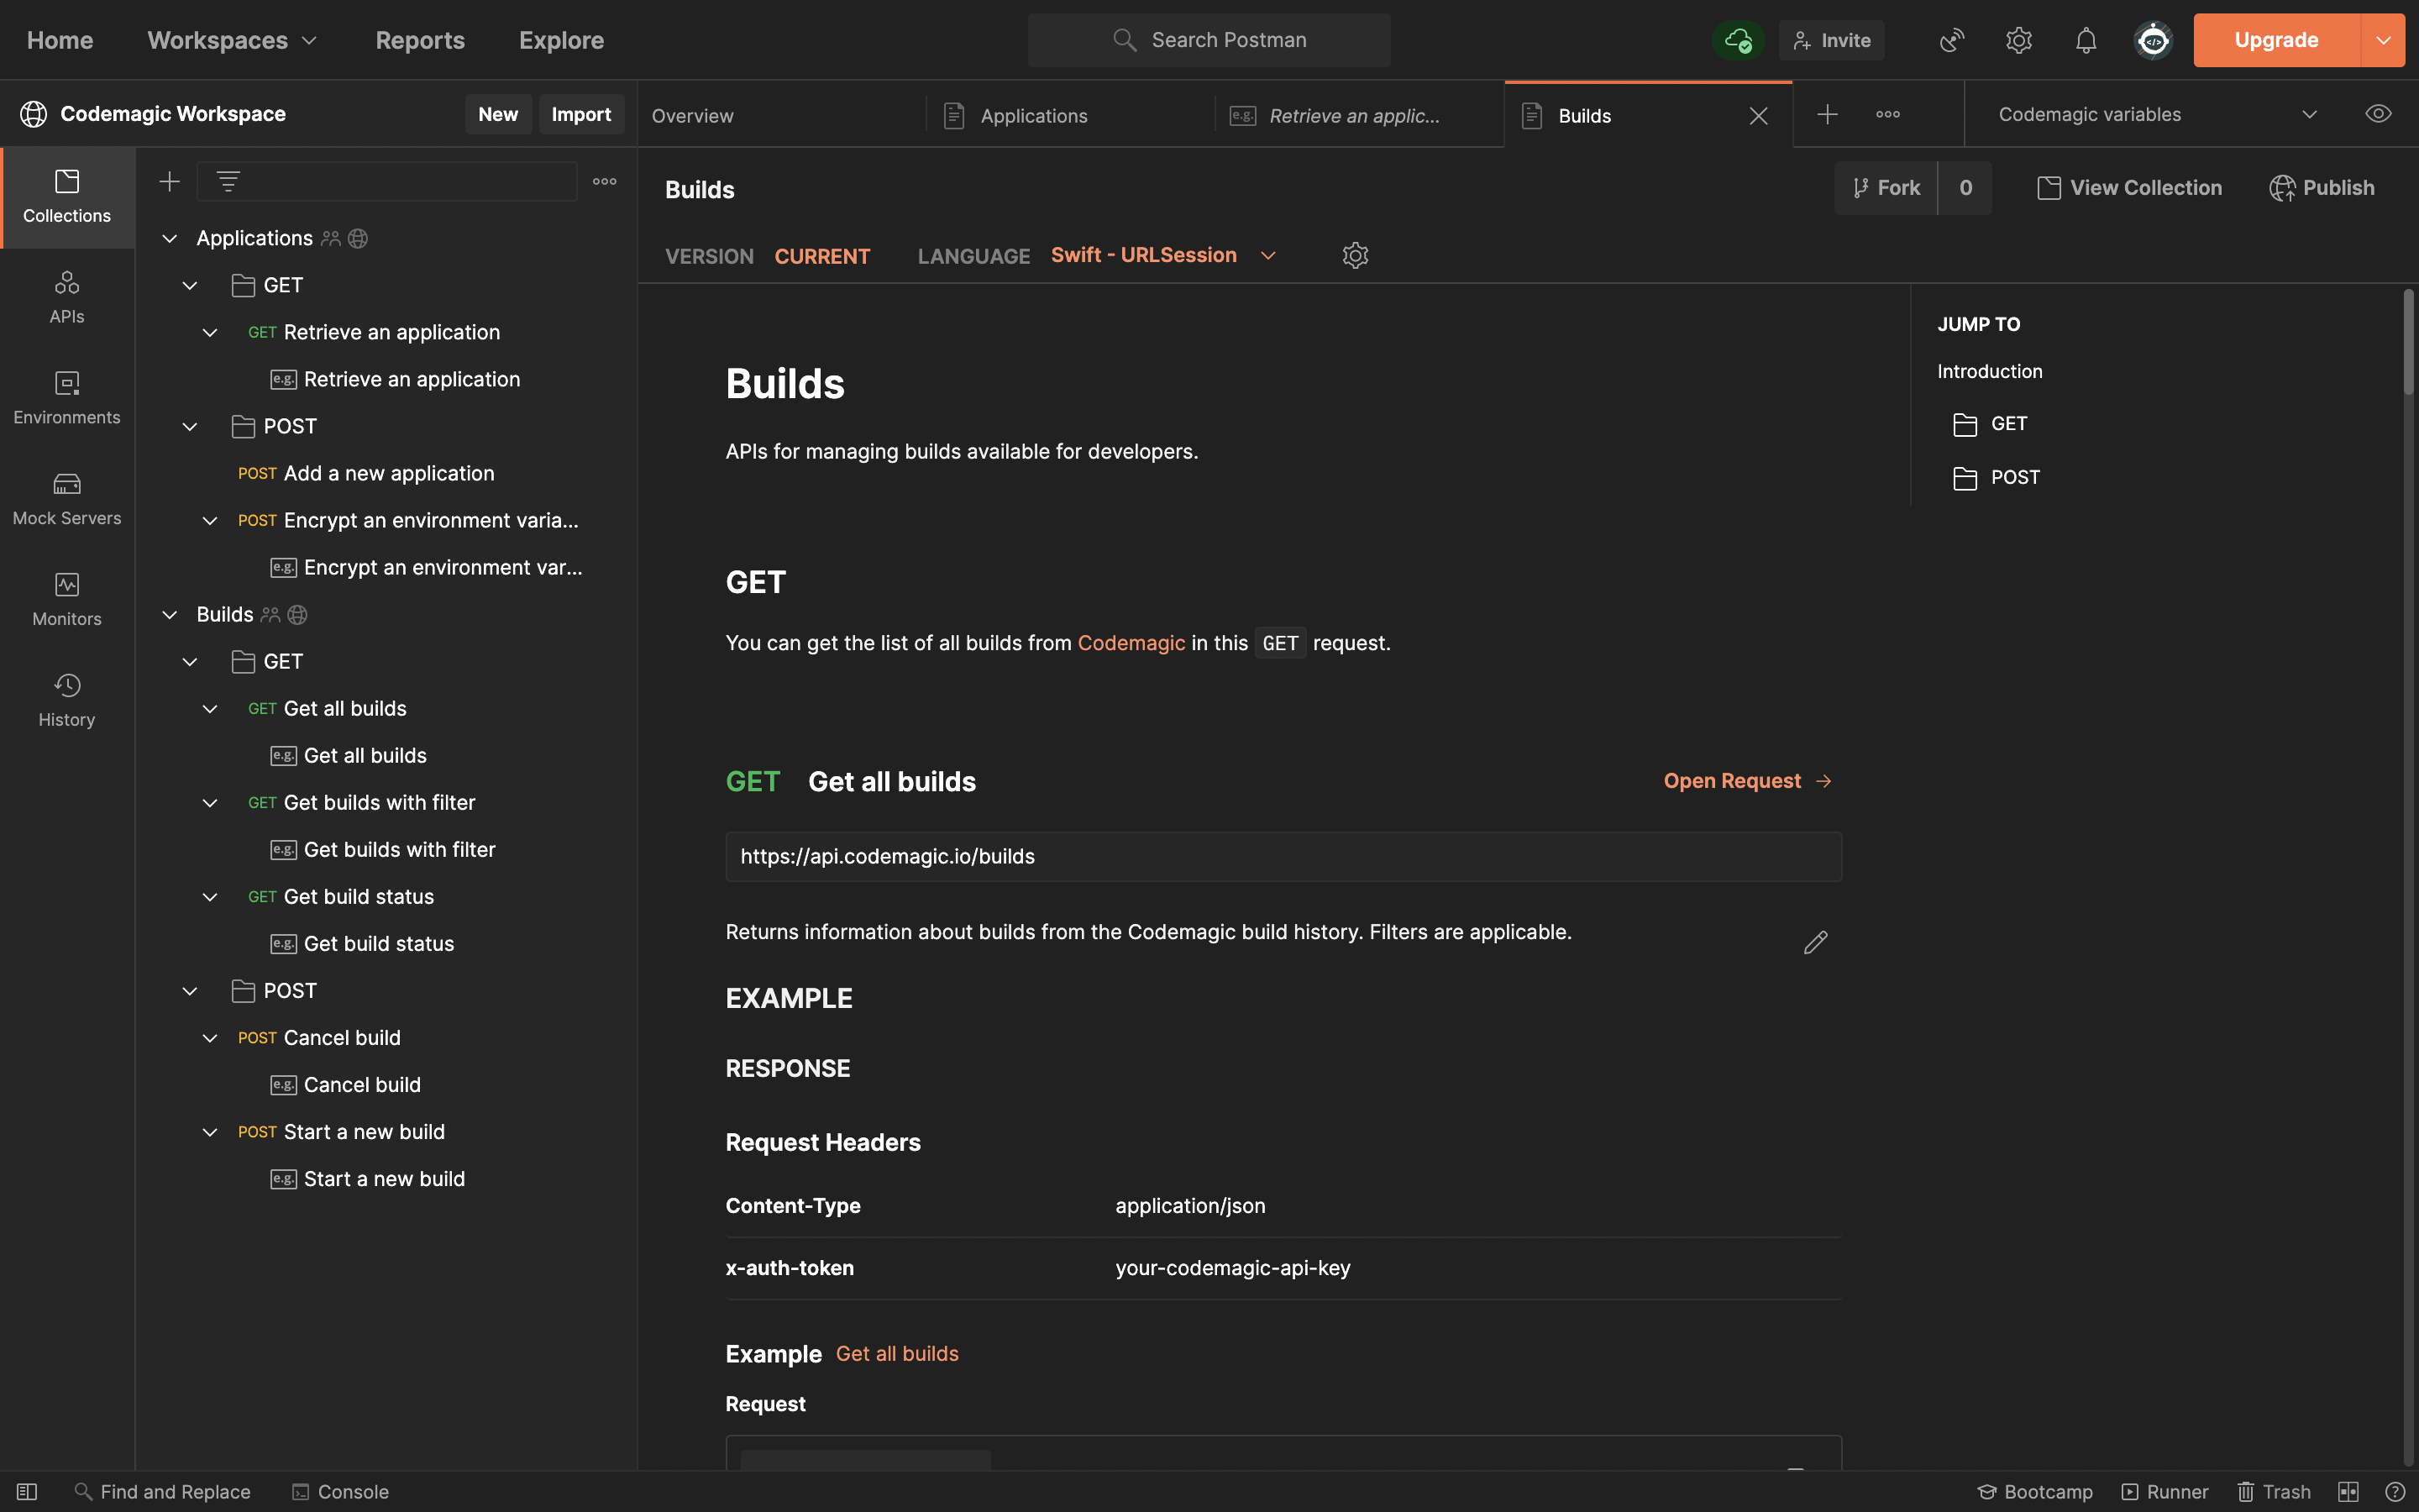Open the Mock Servers sidebar panel
The height and width of the screenshot is (1512, 2419).
tap(67, 498)
